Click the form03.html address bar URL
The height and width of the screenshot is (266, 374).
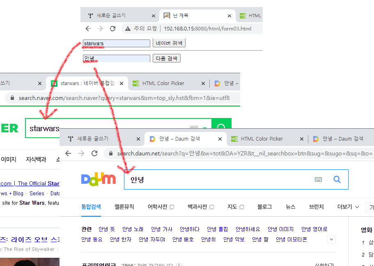(x=207, y=29)
